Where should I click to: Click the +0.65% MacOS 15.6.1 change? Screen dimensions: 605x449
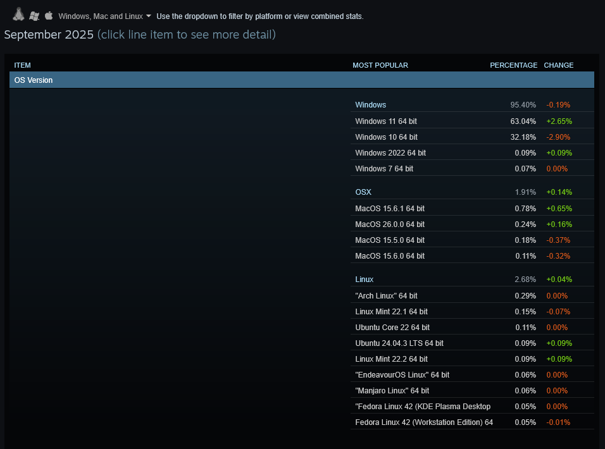tap(559, 208)
